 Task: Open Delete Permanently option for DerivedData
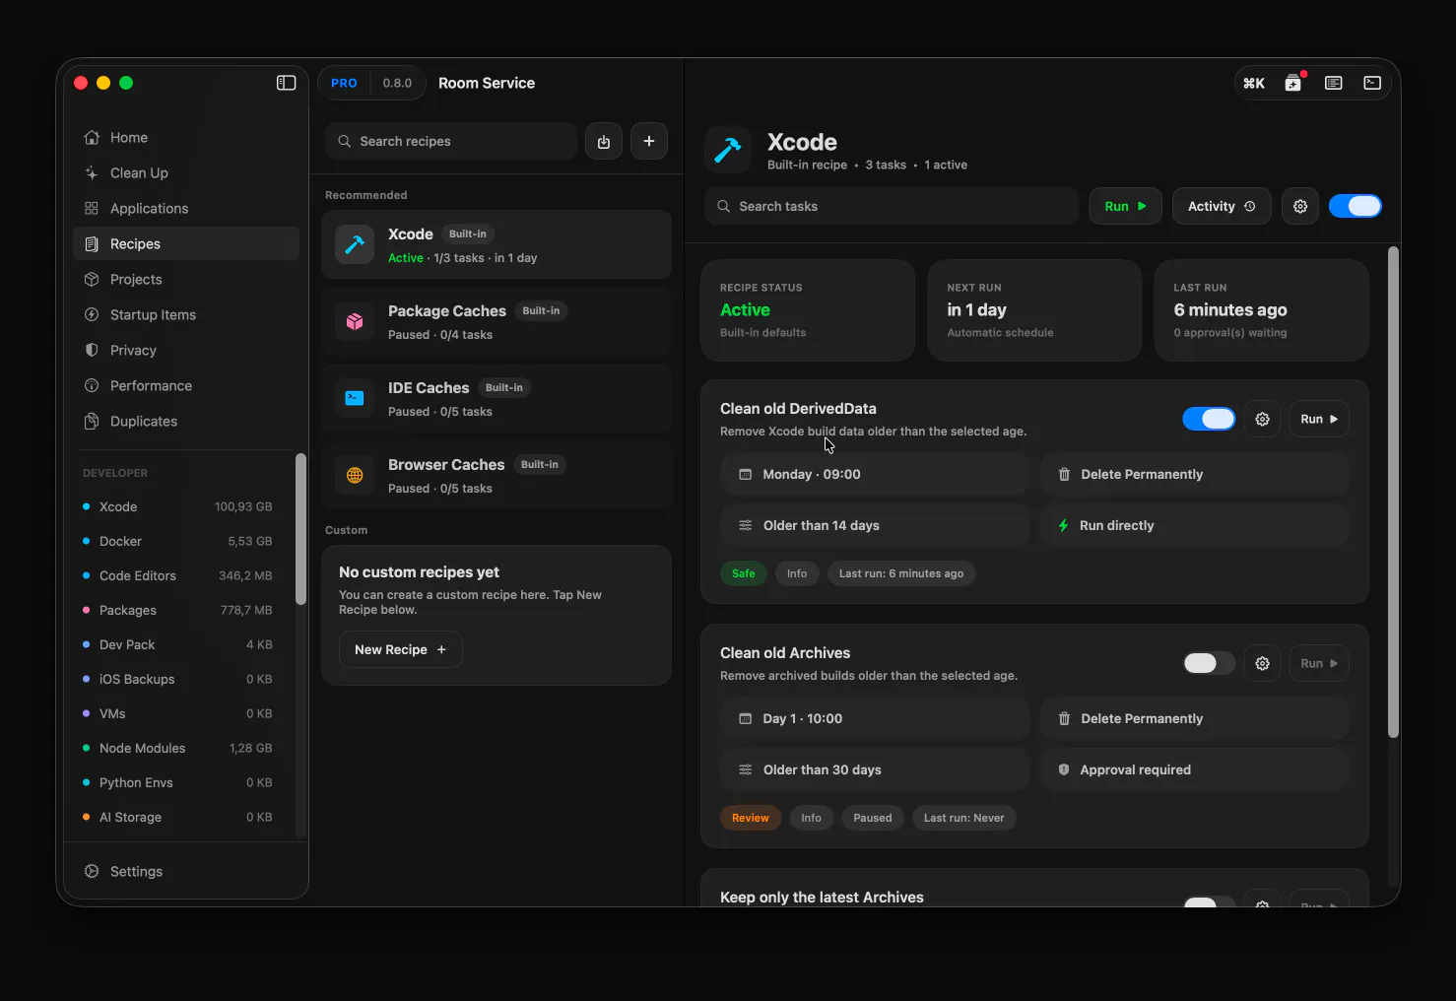point(1194,474)
